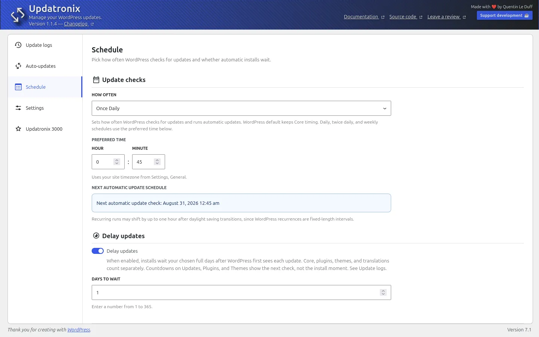Click the Updatronix logo icon
This screenshot has height=337, width=539.
(18, 15)
